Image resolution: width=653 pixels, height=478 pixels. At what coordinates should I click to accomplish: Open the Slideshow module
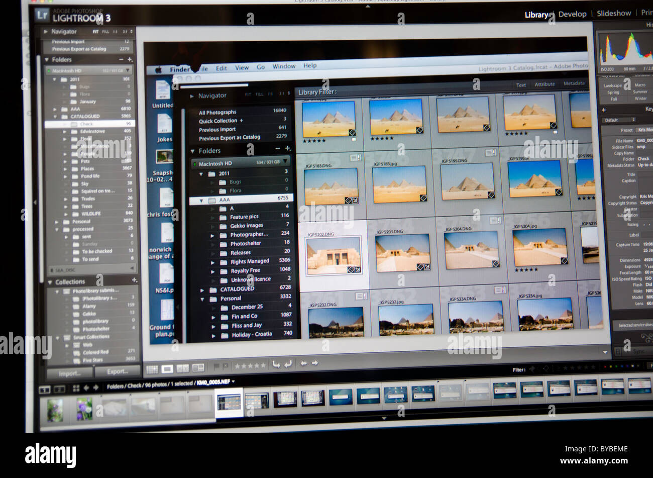(613, 14)
